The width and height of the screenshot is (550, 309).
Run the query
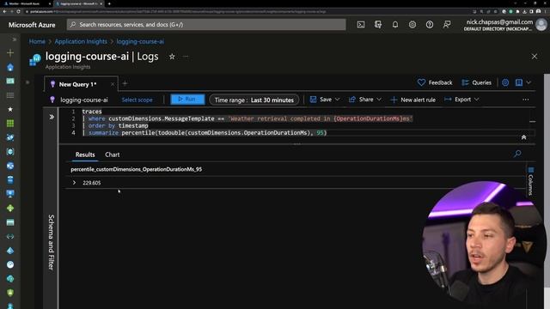point(187,100)
